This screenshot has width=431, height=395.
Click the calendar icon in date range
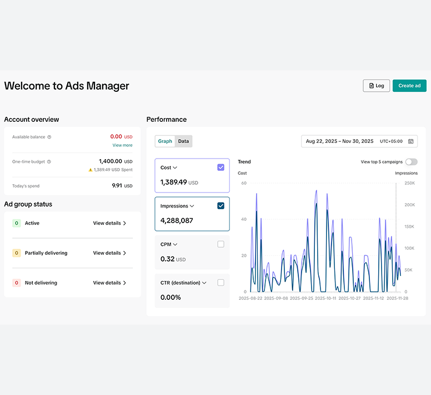click(410, 141)
